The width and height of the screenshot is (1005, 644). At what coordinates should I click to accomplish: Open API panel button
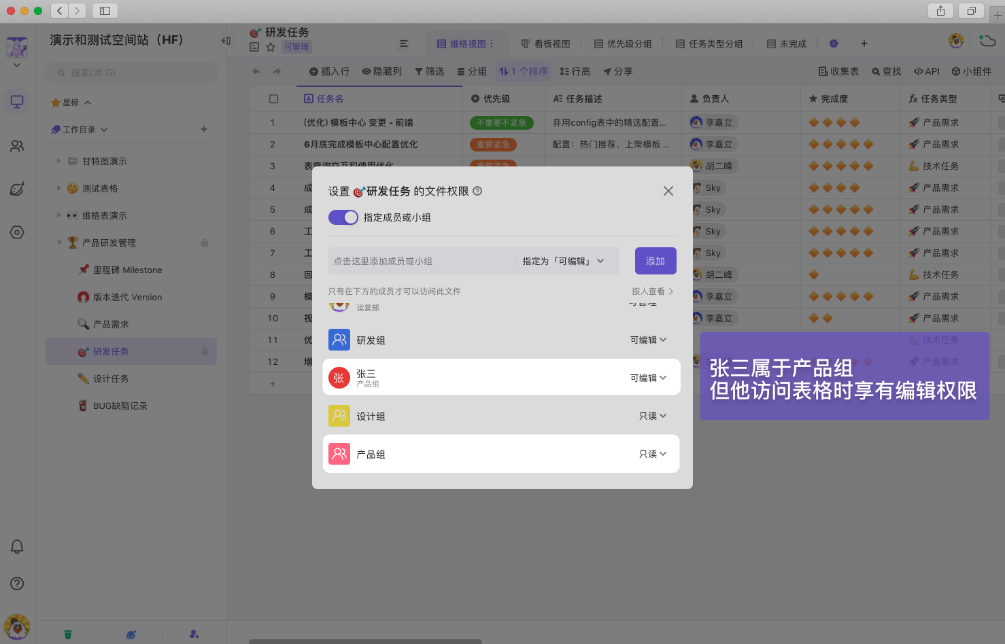[x=927, y=71]
